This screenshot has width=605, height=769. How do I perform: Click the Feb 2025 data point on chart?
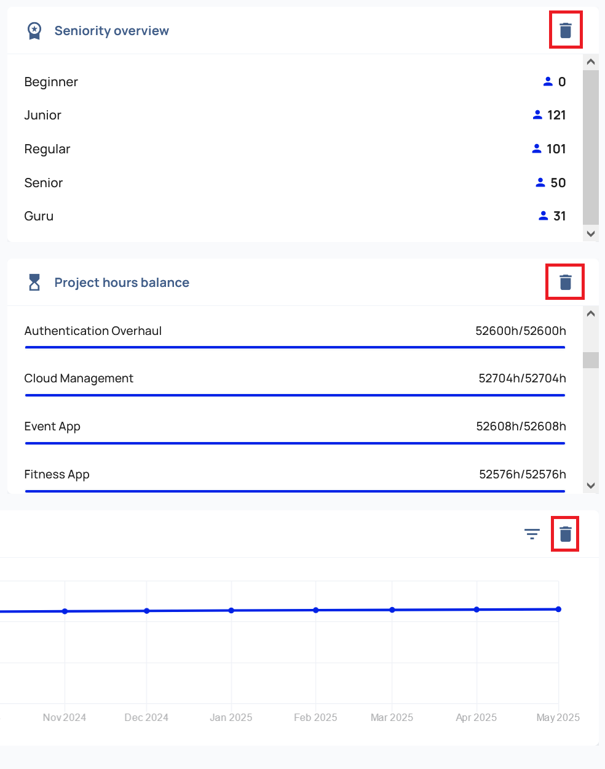pos(316,610)
